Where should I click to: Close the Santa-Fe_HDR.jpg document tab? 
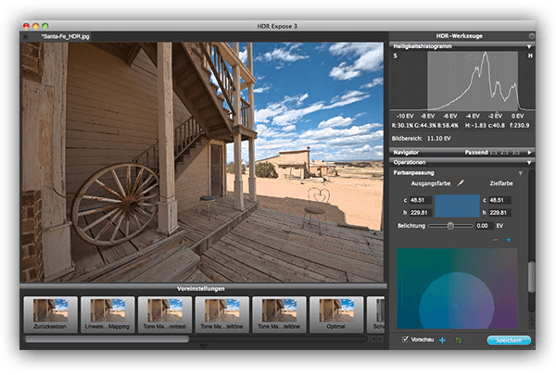click(x=25, y=36)
